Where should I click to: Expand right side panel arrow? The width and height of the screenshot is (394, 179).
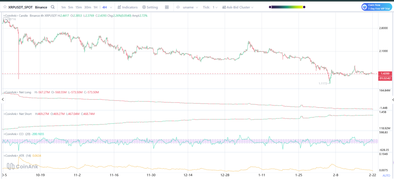pyautogui.click(x=391, y=99)
